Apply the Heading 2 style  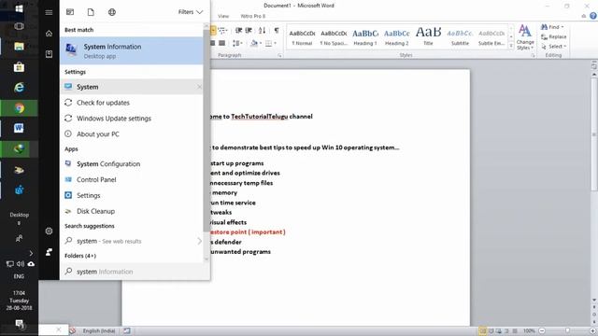[396, 37]
